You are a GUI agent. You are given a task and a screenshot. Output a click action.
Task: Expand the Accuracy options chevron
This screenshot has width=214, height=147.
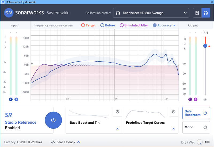[x=174, y=25]
